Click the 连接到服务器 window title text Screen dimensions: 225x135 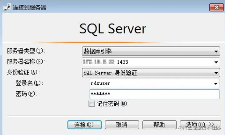[x=30, y=7]
